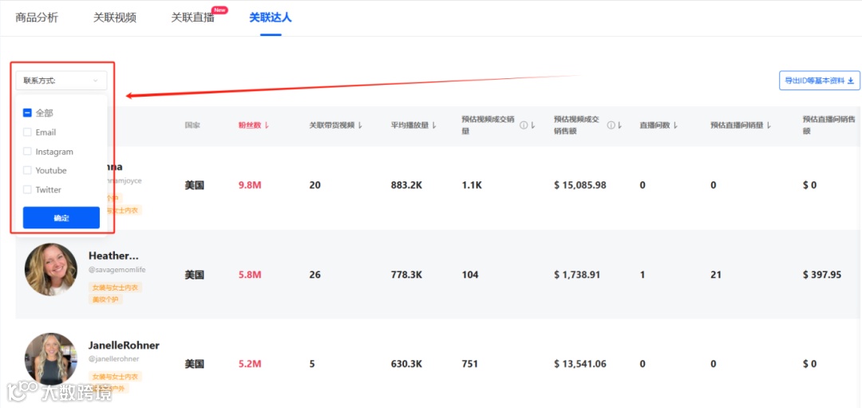This screenshot has width=862, height=408.
Task: Check the Email contact option
Action: point(27,133)
